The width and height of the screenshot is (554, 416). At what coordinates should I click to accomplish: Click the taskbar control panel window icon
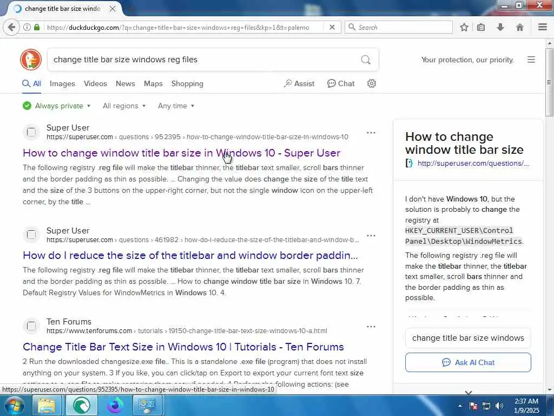click(x=147, y=405)
